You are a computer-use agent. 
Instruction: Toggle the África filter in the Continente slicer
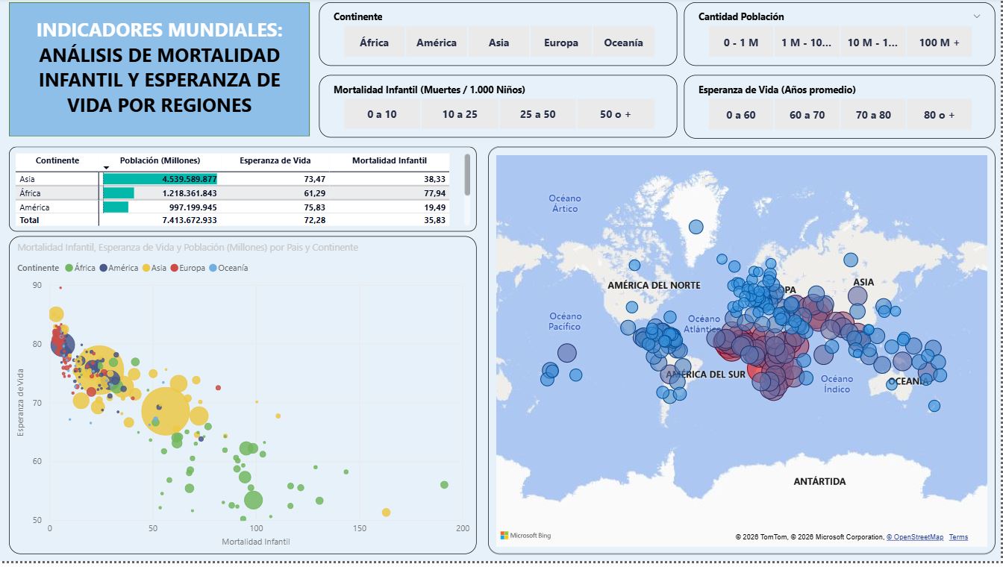click(x=373, y=43)
